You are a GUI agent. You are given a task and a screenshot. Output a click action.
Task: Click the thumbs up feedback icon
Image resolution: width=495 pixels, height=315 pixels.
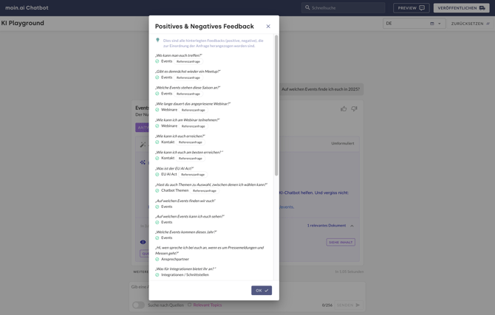point(344,109)
